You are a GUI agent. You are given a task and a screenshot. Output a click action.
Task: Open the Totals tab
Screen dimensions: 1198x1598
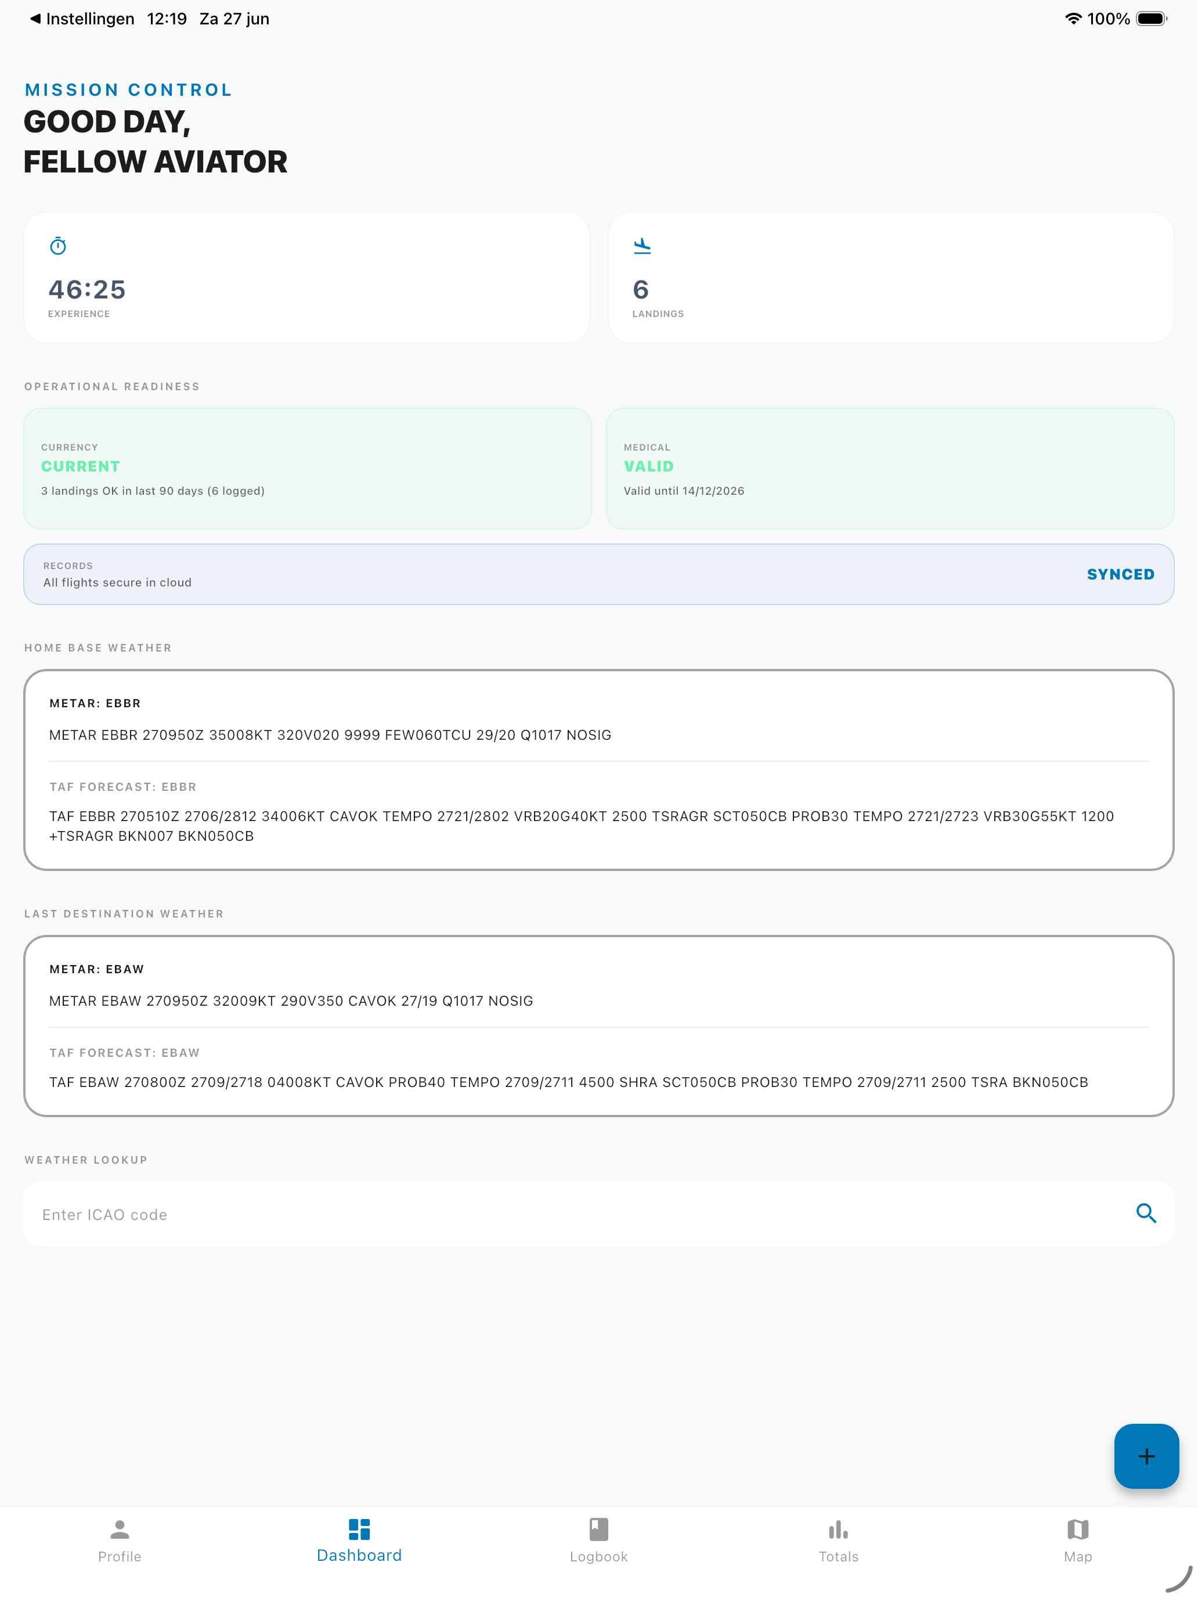click(838, 1541)
